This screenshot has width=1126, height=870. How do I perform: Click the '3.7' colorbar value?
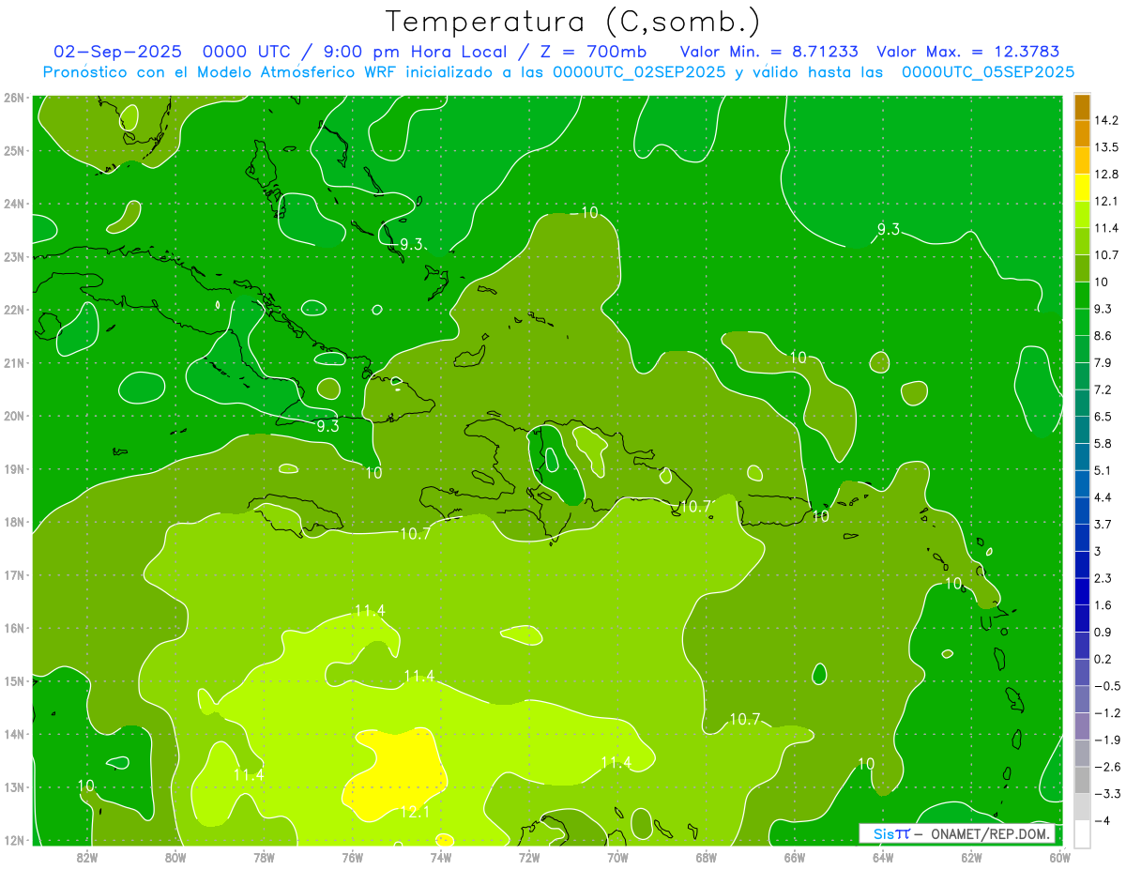[x=1103, y=525]
